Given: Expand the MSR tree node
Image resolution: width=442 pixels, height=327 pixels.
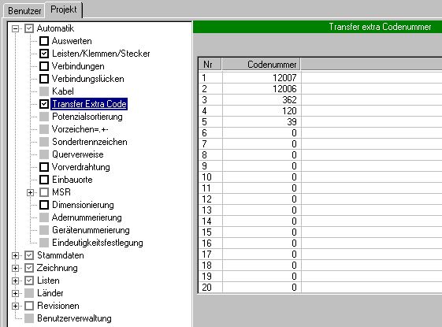Looking at the screenshot, I should pyautogui.click(x=30, y=192).
